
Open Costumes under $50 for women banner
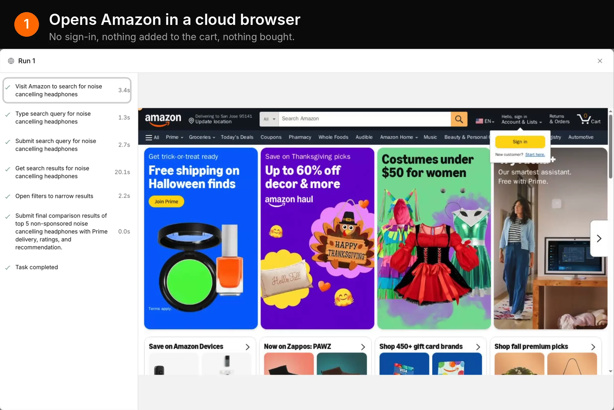434,238
